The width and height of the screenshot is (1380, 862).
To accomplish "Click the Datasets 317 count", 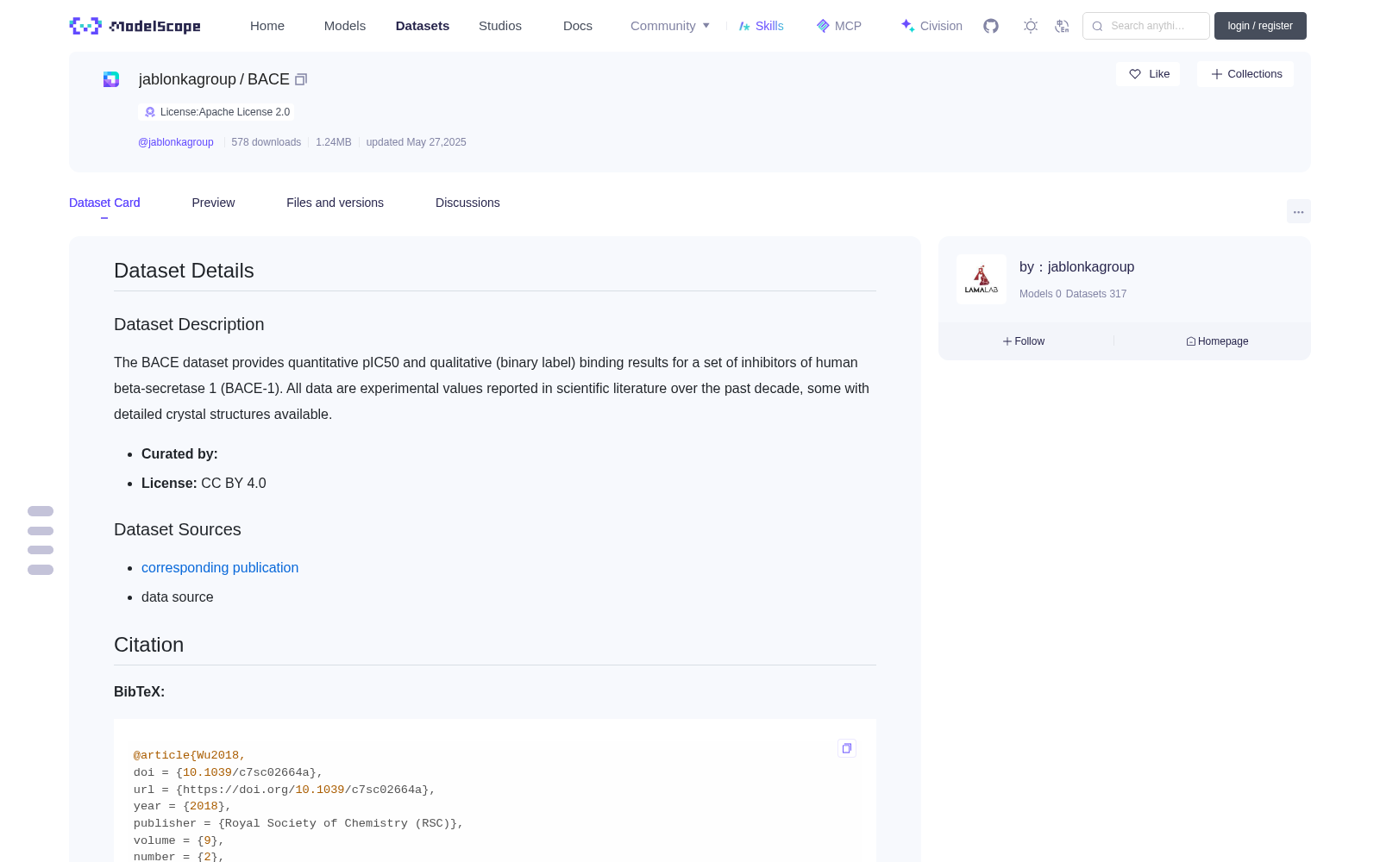I will (x=1096, y=294).
